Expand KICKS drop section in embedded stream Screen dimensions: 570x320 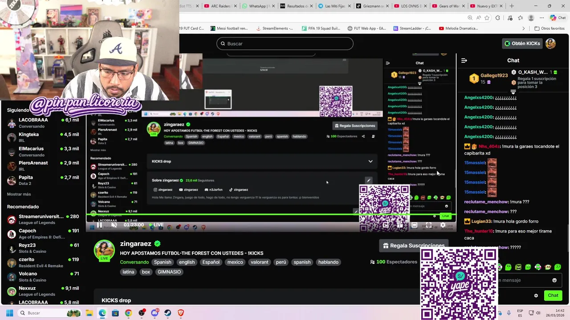370,161
